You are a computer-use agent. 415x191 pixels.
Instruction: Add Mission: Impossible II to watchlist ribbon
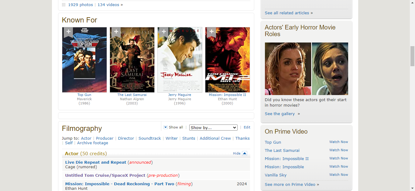point(211,32)
